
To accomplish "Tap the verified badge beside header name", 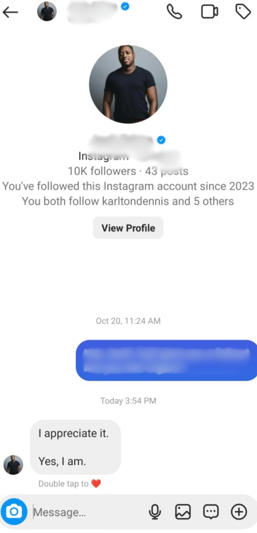I will click(125, 6).
